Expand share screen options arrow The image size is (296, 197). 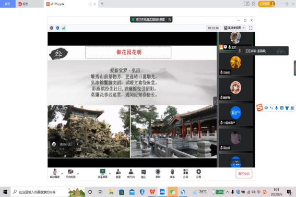click(110, 174)
